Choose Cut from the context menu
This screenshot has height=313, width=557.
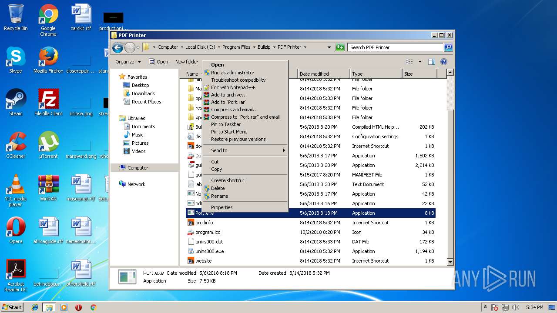click(245, 162)
